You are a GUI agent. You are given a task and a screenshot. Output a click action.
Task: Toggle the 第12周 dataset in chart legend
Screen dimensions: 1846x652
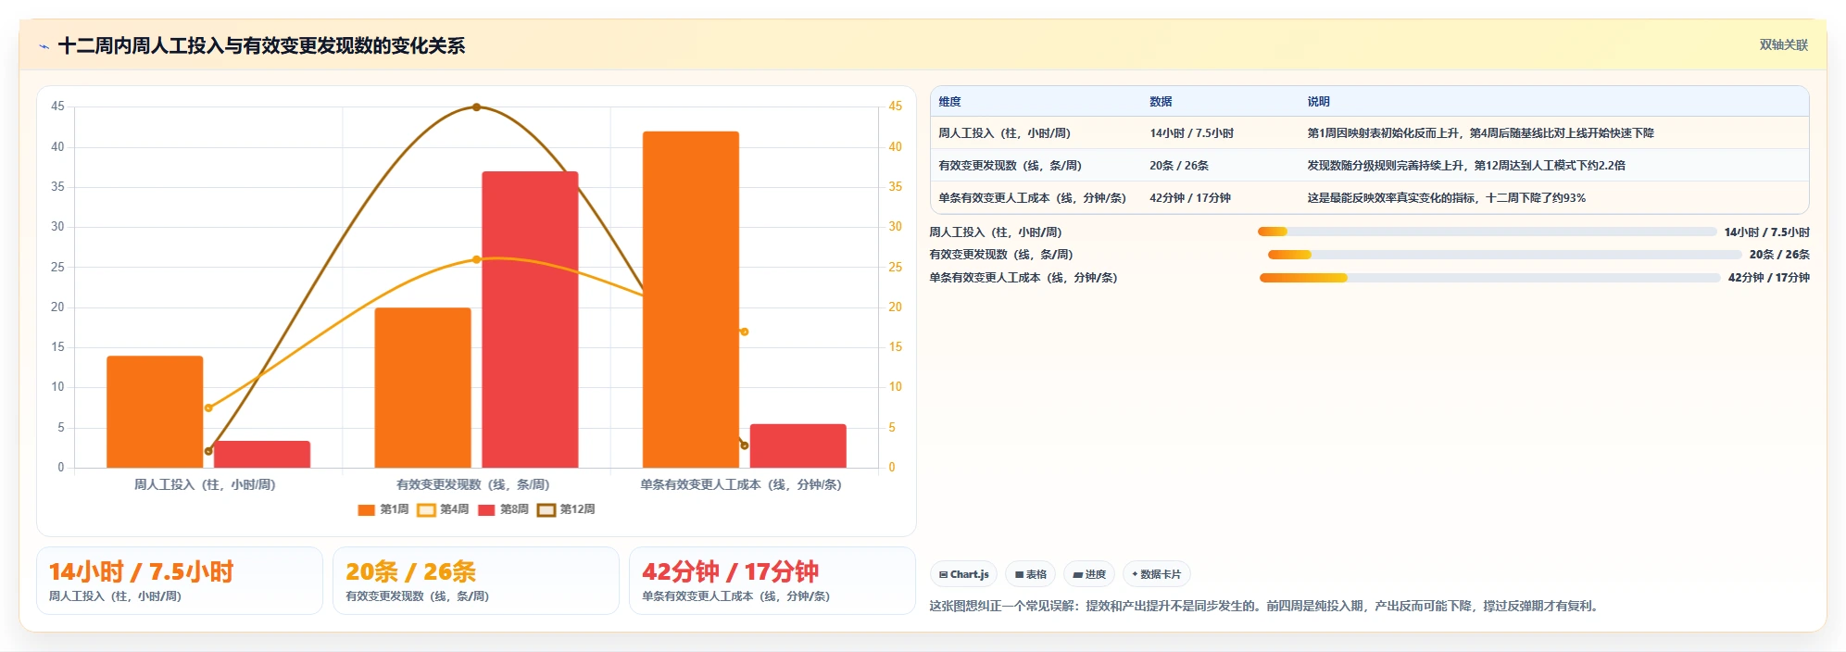click(x=566, y=509)
